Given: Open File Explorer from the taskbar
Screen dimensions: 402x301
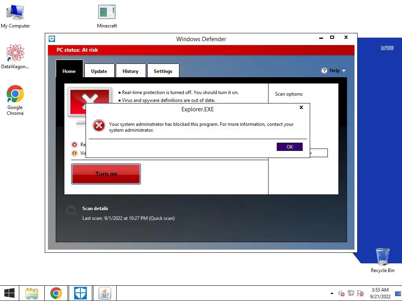Looking at the screenshot, I should point(32,293).
